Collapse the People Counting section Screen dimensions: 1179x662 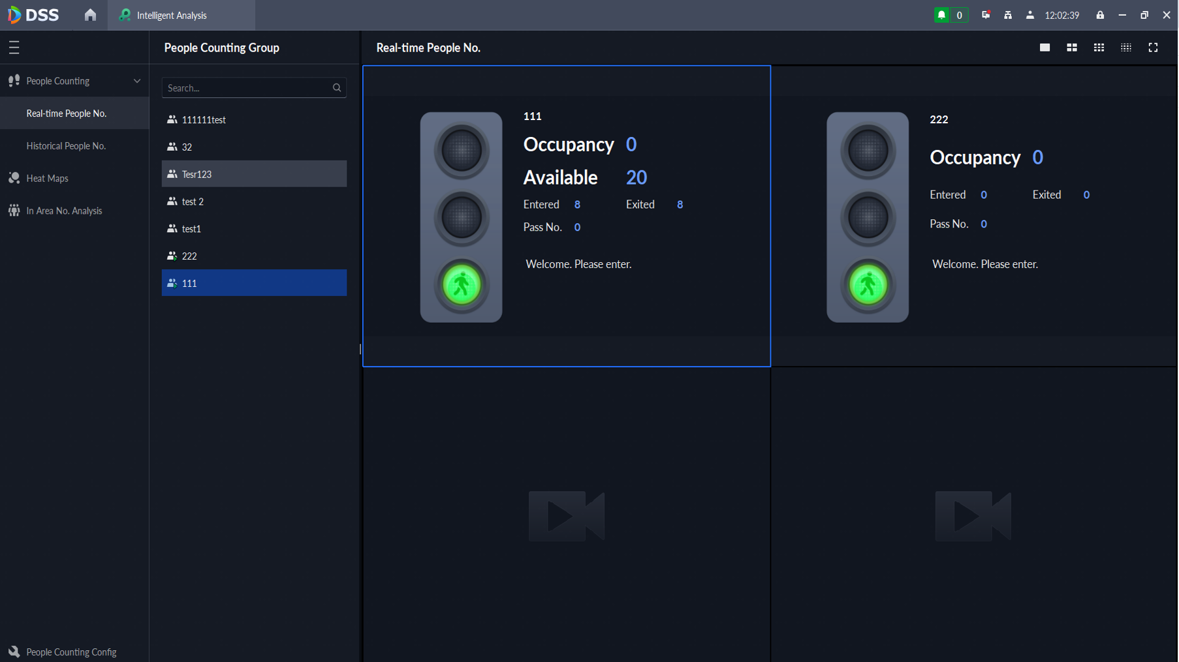coord(137,81)
